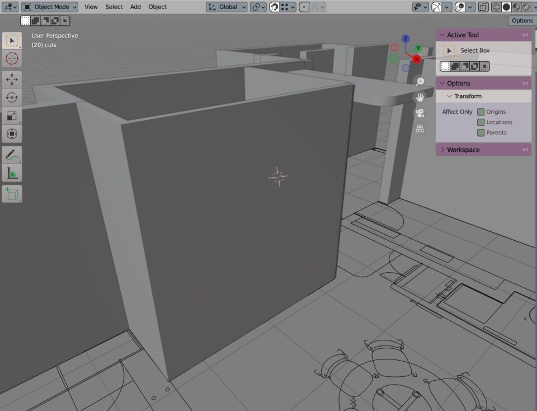Image resolution: width=537 pixels, height=411 pixels.
Task: Open the Object Mode dropdown
Action: 50,7
